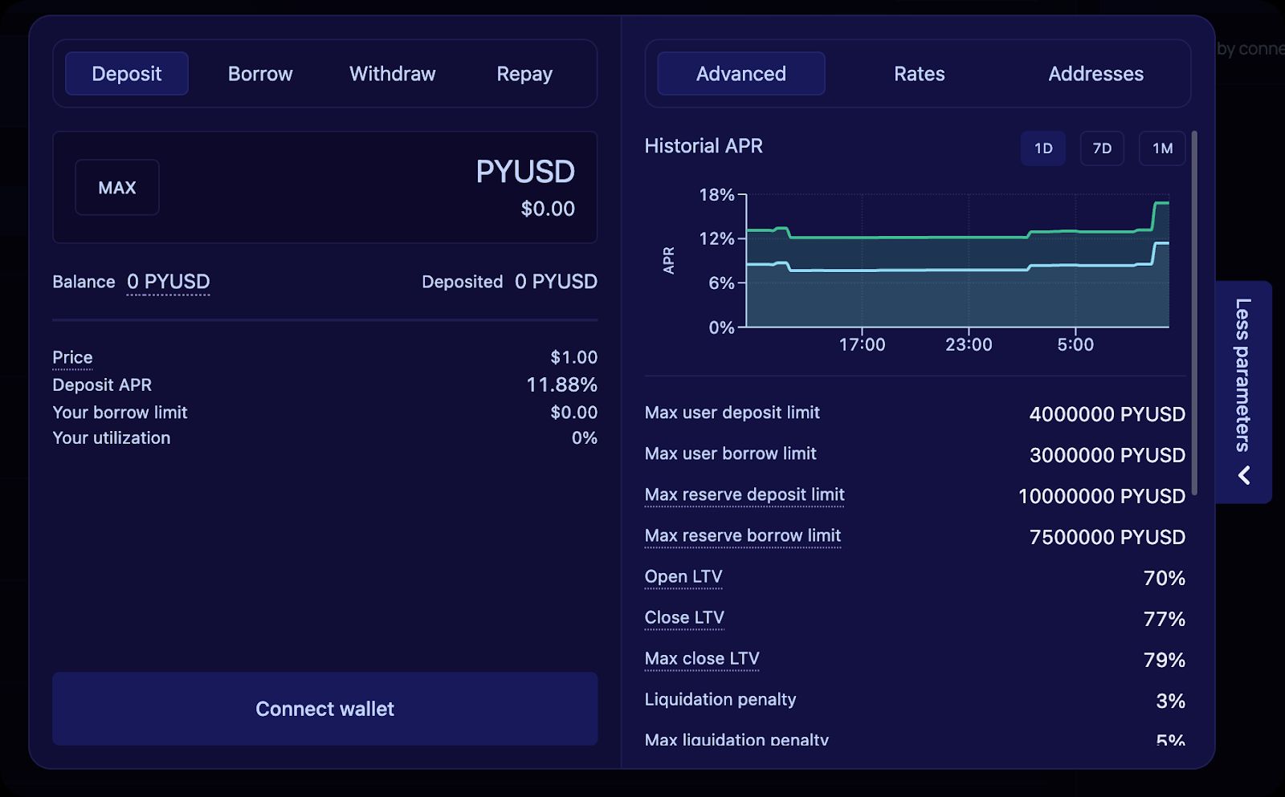This screenshot has height=797, width=1285.
Task: Click the 0 PYUSD balance link
Action: click(168, 282)
